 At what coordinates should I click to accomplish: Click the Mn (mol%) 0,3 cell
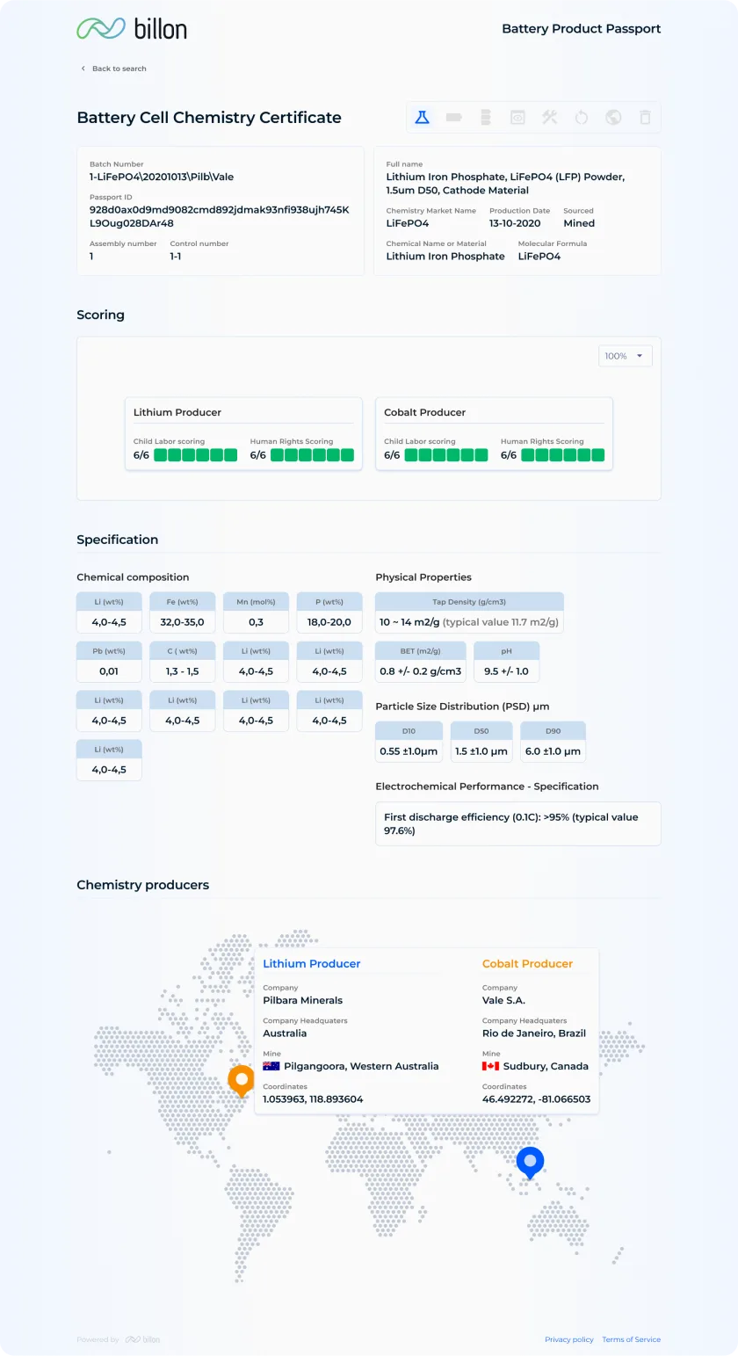pos(256,613)
